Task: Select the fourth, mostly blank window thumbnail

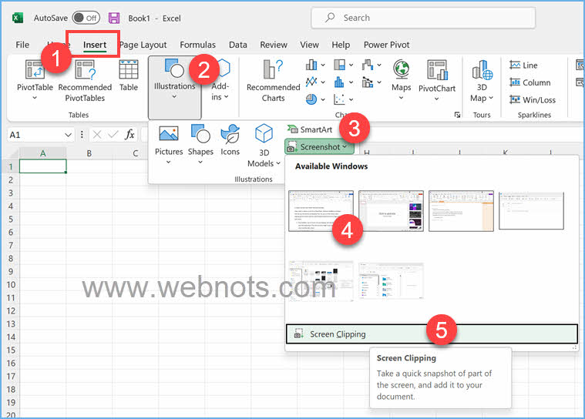Action: click(531, 210)
